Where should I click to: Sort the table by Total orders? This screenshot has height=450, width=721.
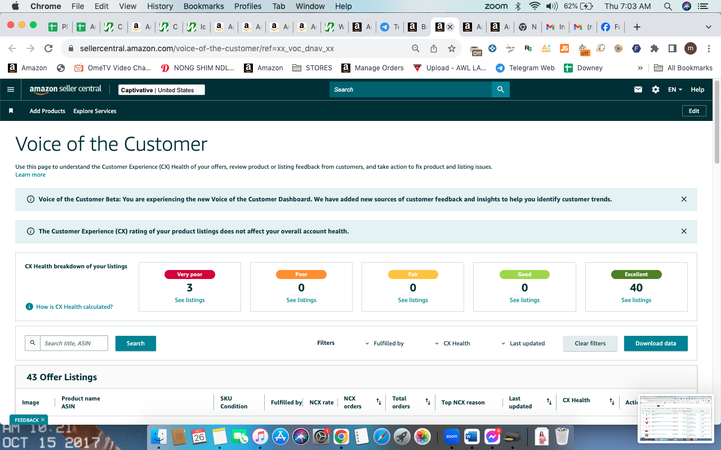point(428,402)
